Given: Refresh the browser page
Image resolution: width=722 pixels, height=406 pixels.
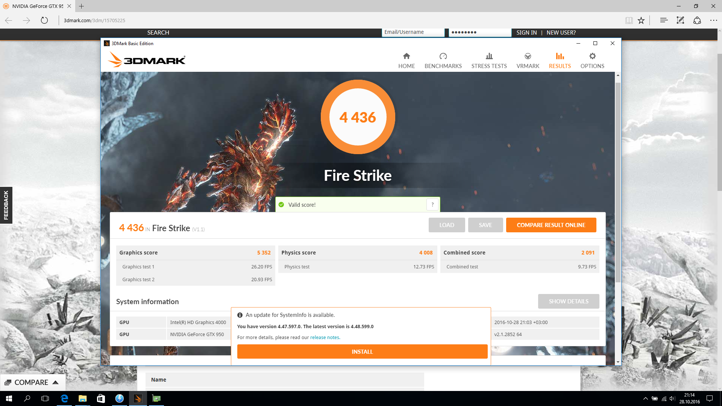Looking at the screenshot, I should click(44, 20).
